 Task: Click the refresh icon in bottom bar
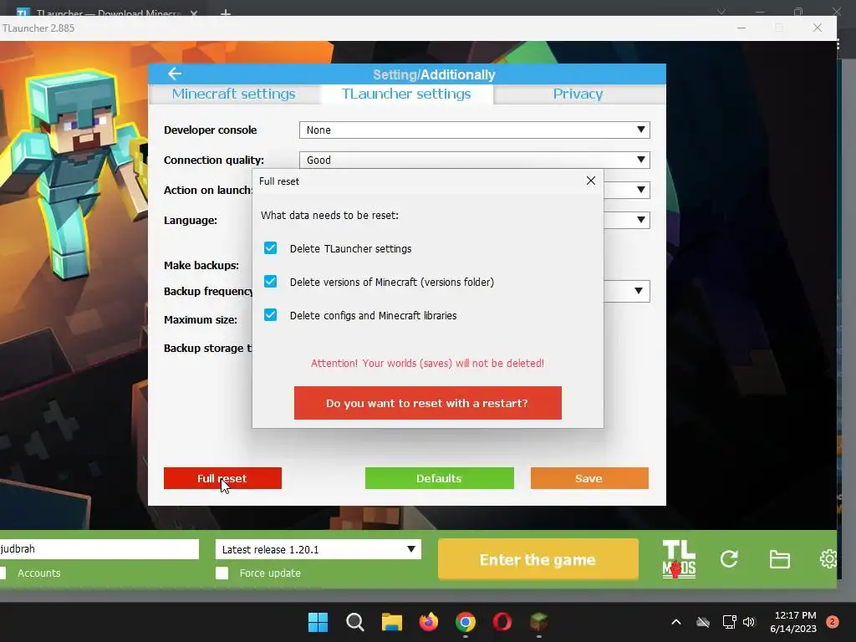click(729, 559)
